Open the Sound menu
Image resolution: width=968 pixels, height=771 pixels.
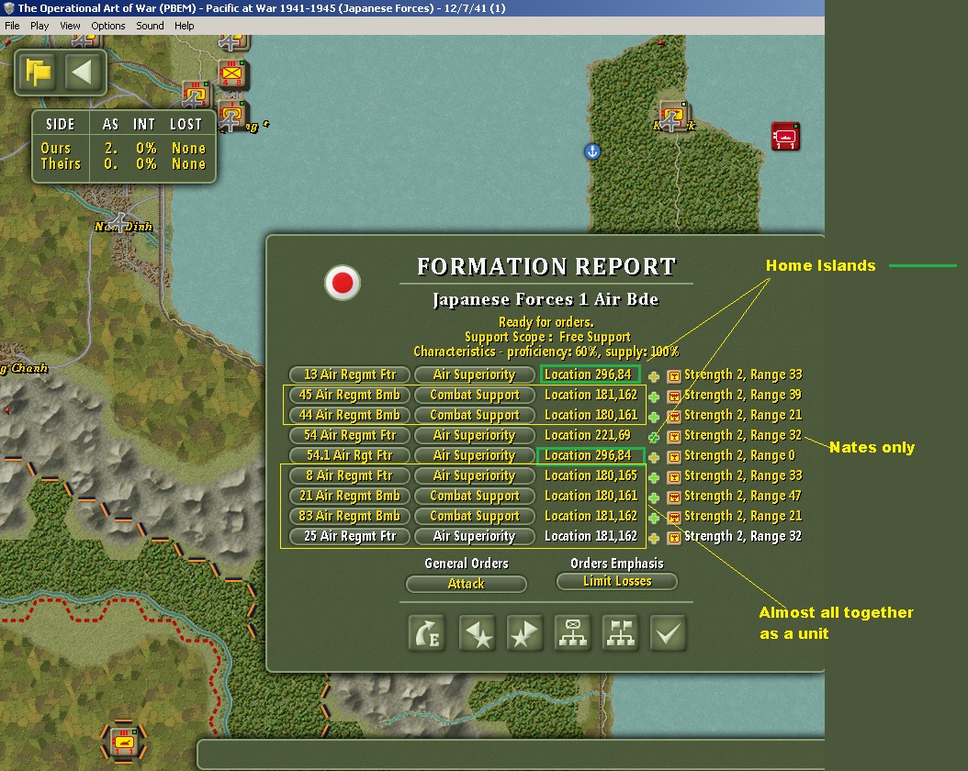click(150, 26)
